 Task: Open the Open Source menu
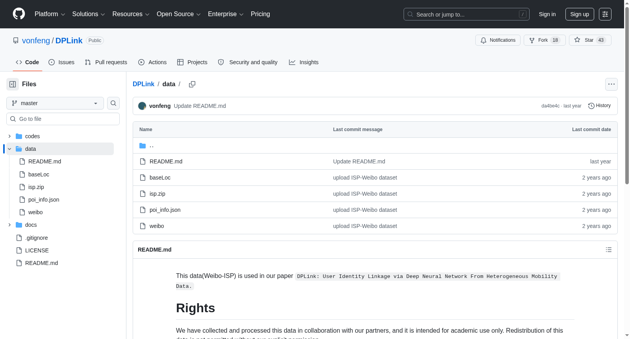click(x=179, y=14)
